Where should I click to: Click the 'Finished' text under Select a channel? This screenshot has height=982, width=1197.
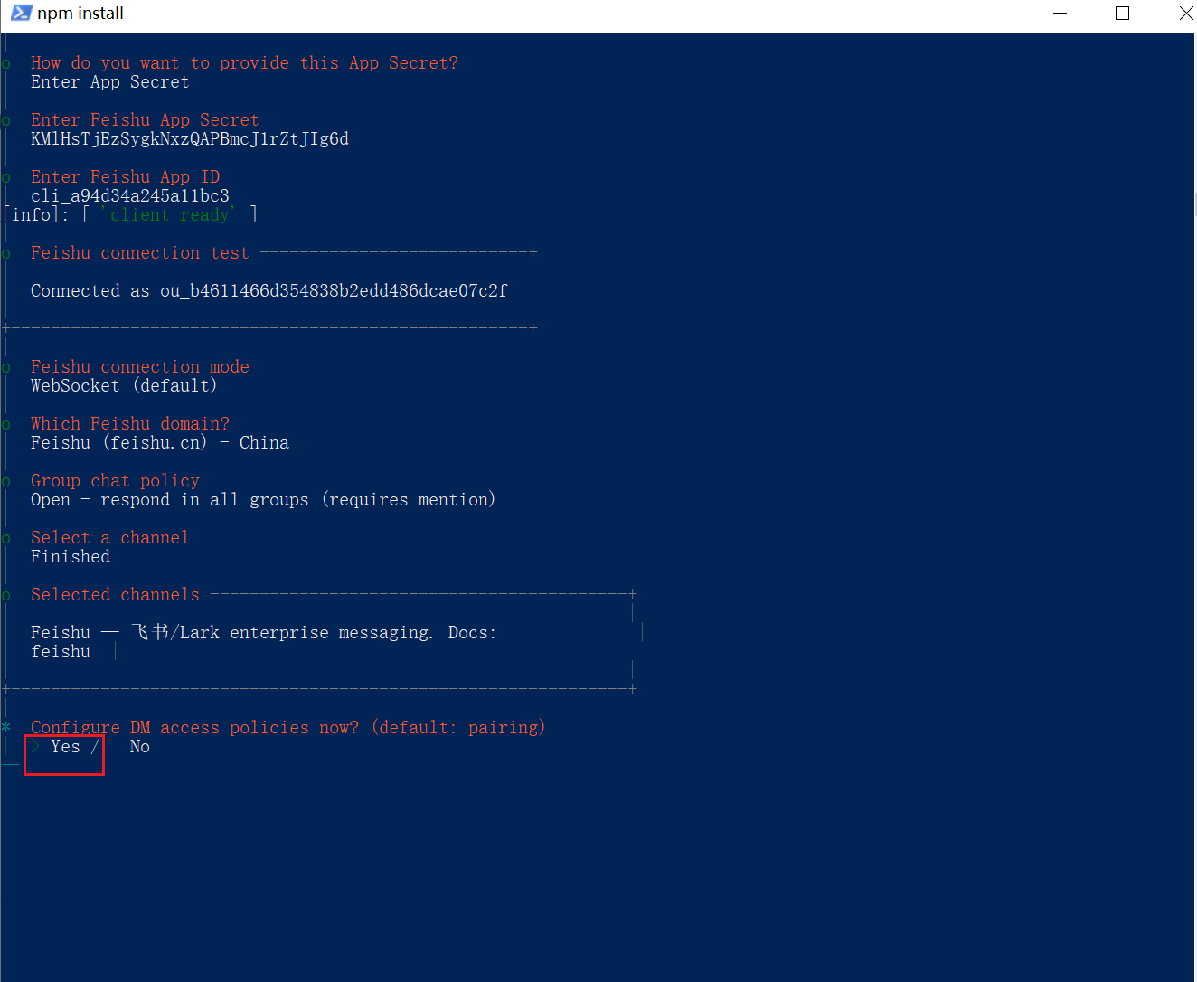[71, 557]
